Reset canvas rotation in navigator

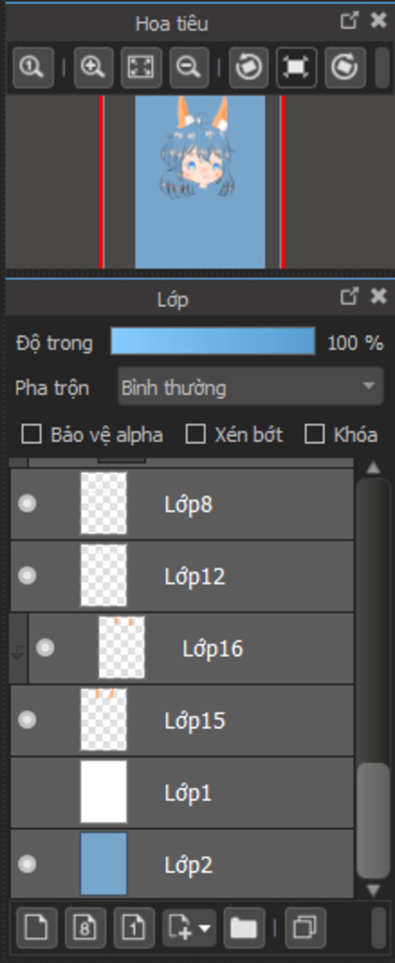coord(296,67)
